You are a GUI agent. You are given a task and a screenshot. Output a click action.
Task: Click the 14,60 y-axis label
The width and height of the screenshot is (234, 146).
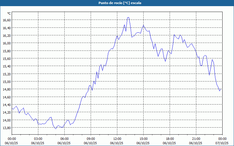[6, 97]
